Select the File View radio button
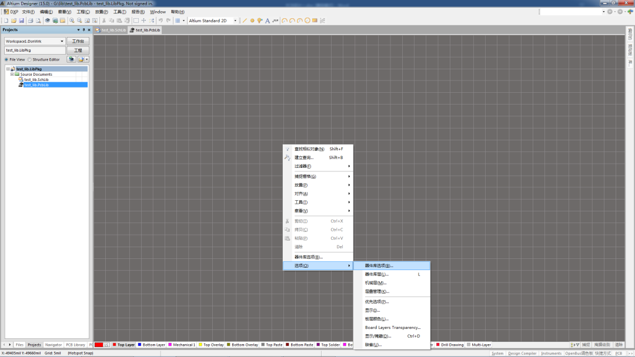The width and height of the screenshot is (635, 357). (x=6, y=59)
